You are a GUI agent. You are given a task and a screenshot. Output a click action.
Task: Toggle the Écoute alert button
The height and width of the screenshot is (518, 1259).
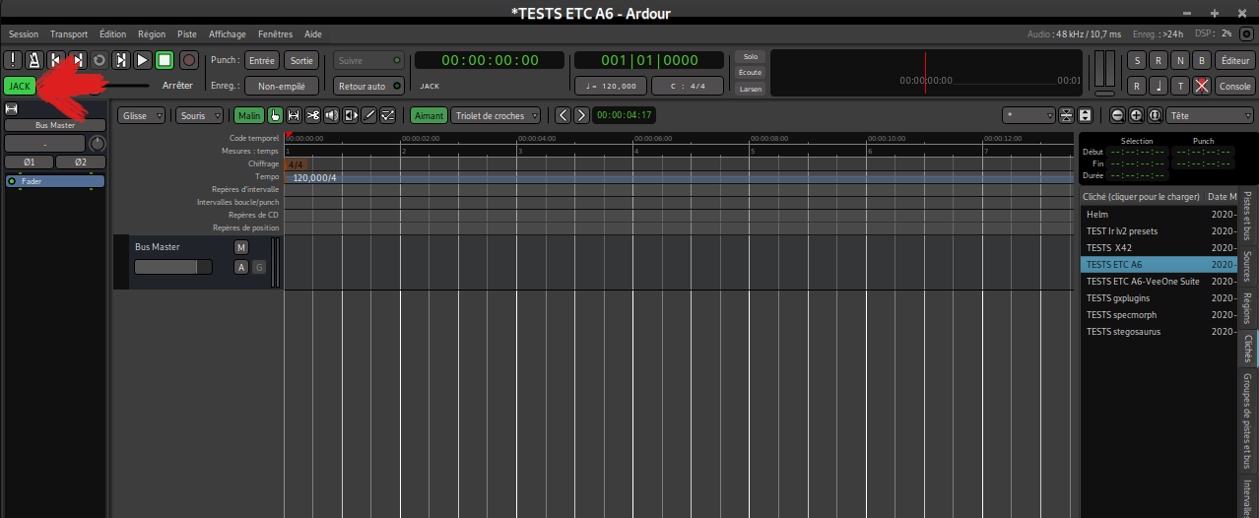(x=751, y=73)
